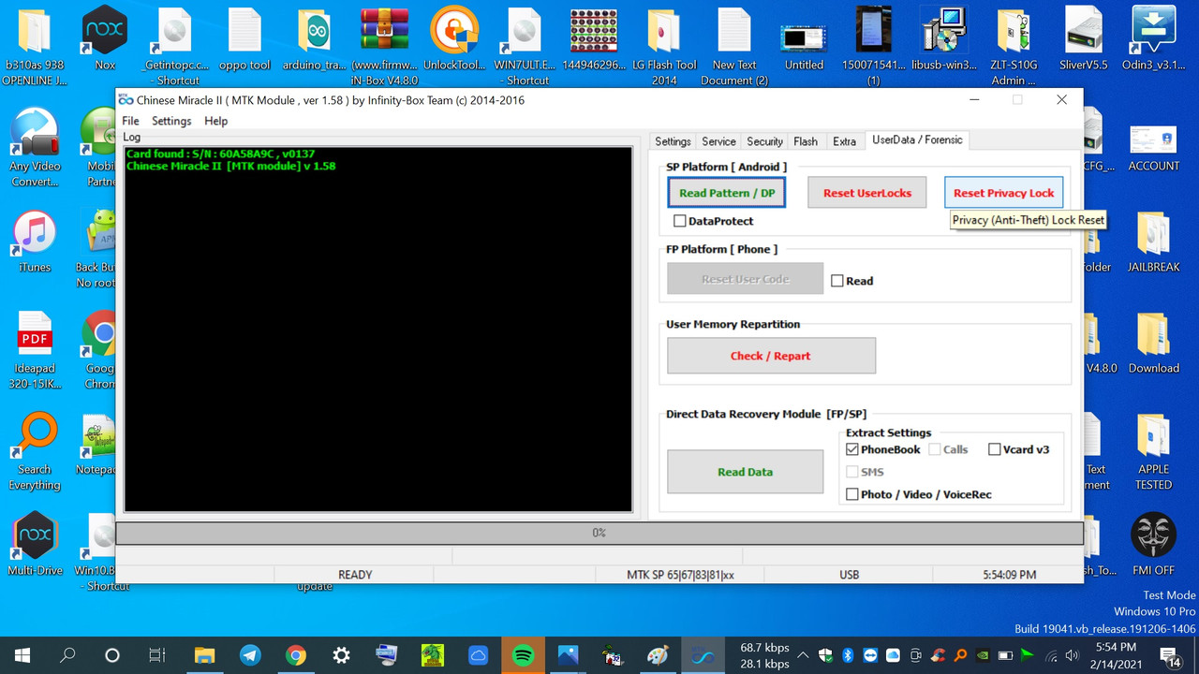This screenshot has width=1199, height=674.
Task: Open the Search Everything desktop icon
Action: [35, 451]
